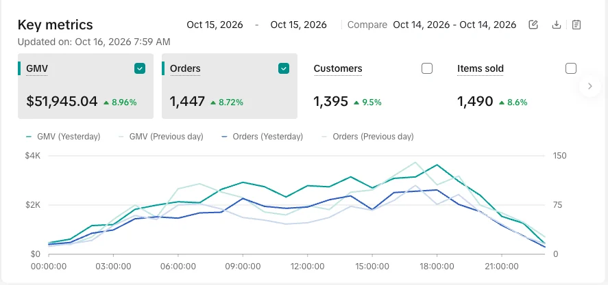This screenshot has width=608, height=285.
Task: Select the Items sold metric card
Action: tap(516, 86)
